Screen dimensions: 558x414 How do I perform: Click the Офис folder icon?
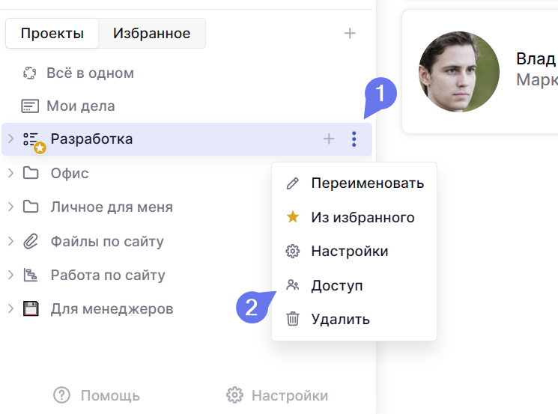30,174
